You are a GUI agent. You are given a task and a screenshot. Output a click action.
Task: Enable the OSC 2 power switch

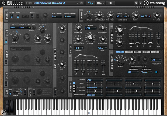6,62
